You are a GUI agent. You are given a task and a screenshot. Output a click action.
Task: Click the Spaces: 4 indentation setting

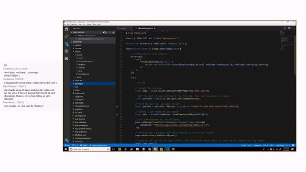(257, 145)
